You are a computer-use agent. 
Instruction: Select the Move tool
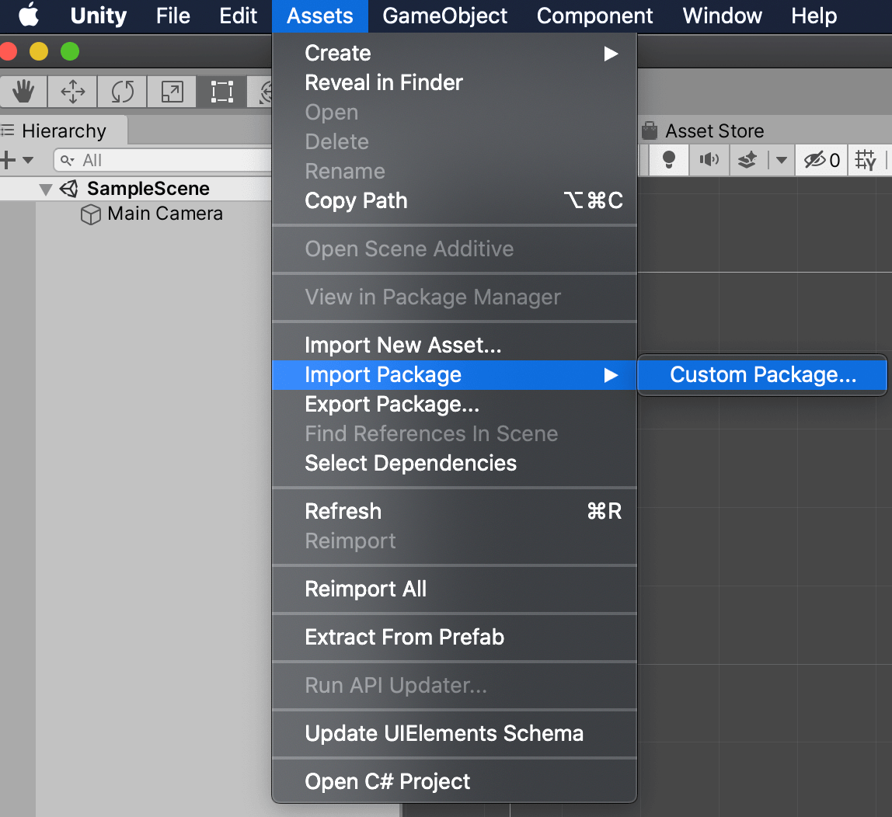[x=73, y=92]
